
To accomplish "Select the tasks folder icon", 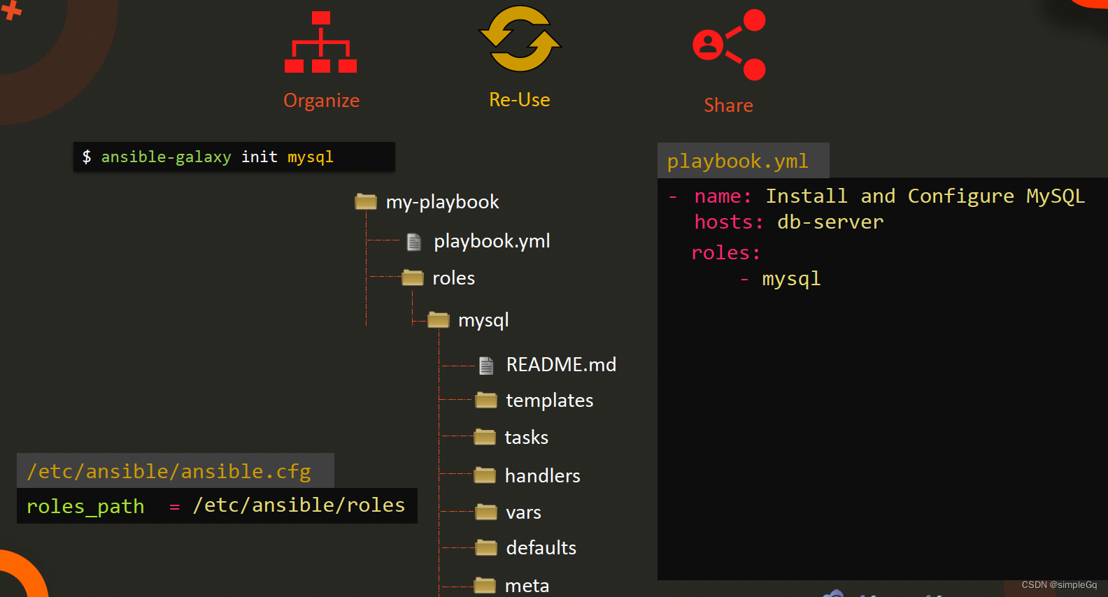I will pyautogui.click(x=485, y=437).
